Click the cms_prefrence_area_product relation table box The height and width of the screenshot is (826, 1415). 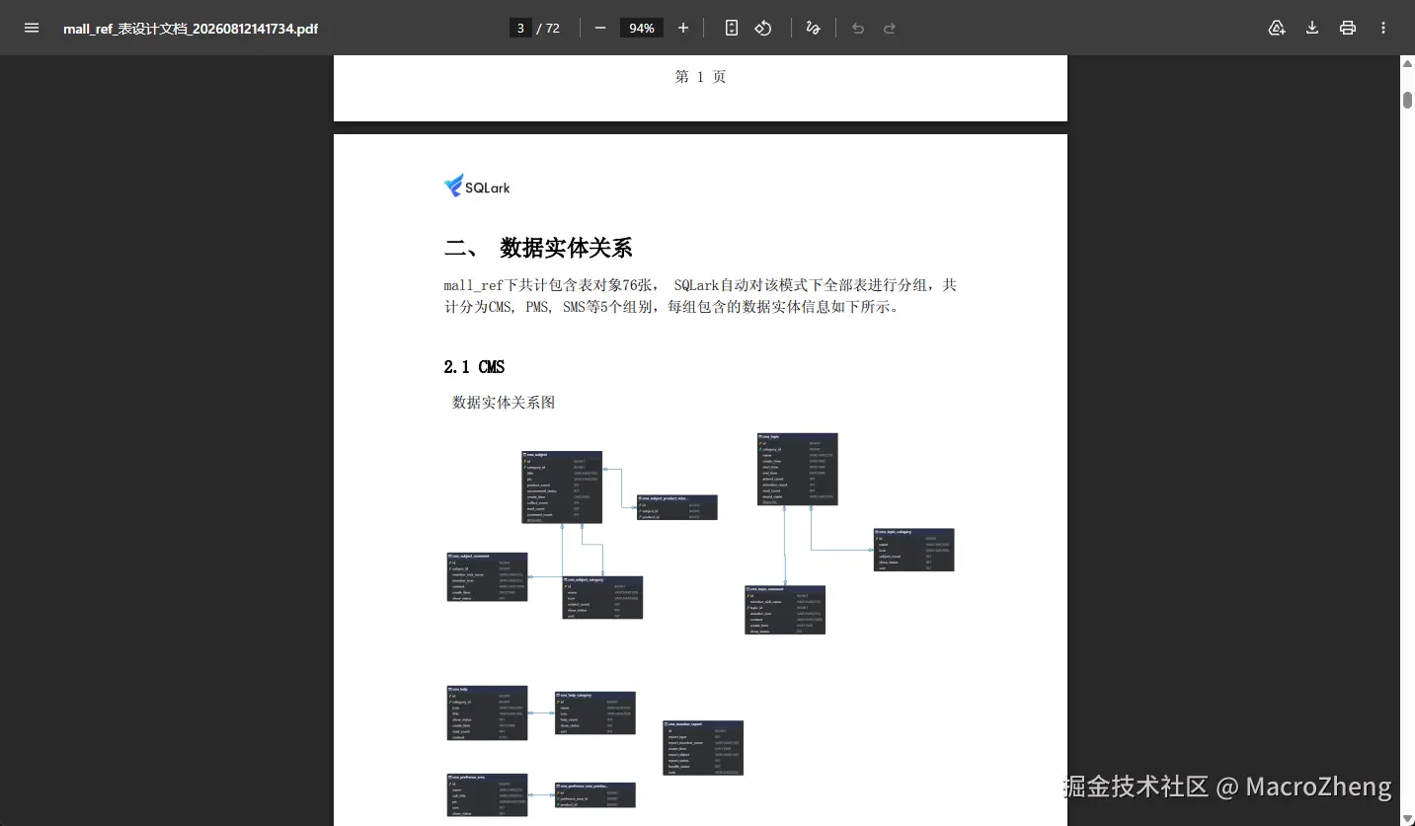click(x=594, y=795)
